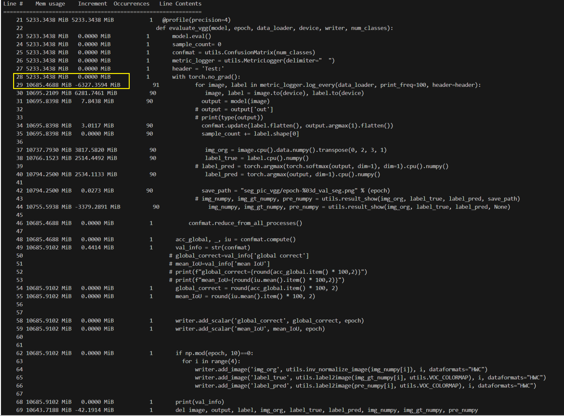Click the '0.4414 MiB' increment value
The width and height of the screenshot is (564, 416).
click(x=98, y=248)
